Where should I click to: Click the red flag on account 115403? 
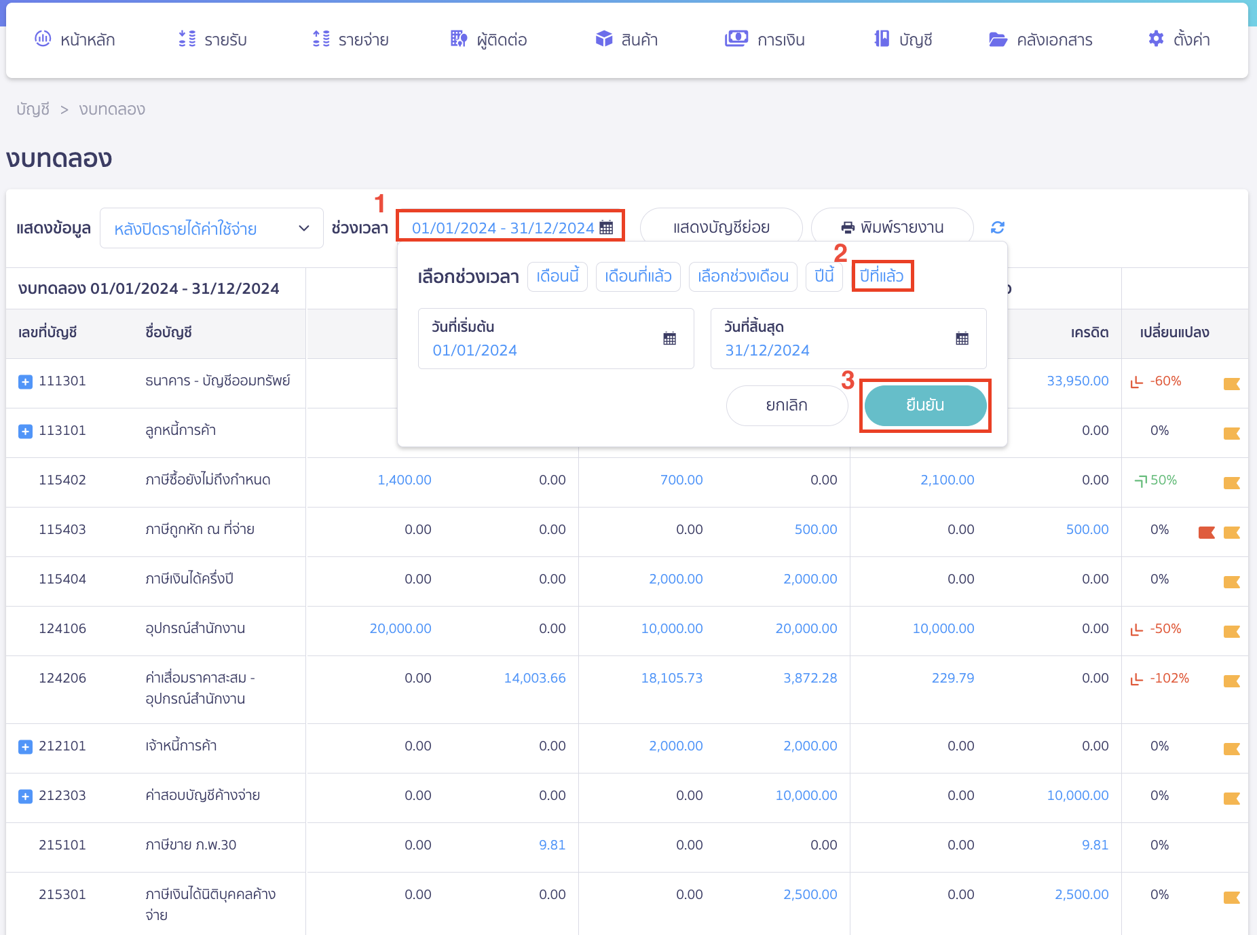[1206, 533]
